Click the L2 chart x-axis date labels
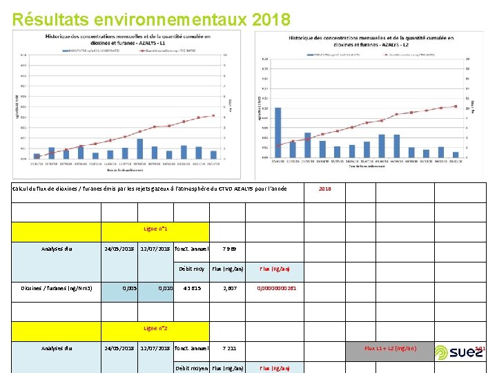This screenshot has height=373, width=497. click(x=367, y=162)
